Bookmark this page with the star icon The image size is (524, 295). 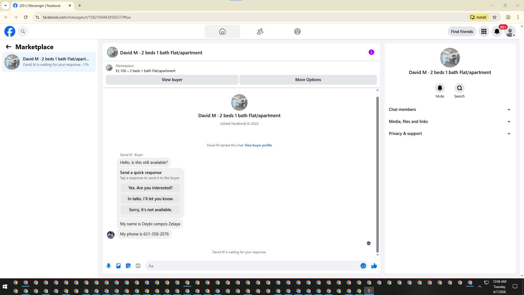pos(495,17)
